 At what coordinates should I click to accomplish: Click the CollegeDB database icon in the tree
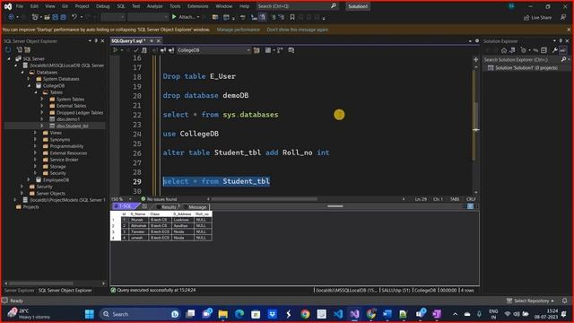point(39,86)
